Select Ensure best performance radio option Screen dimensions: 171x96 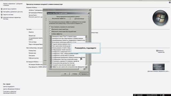pyautogui.click(x=50, y=31)
